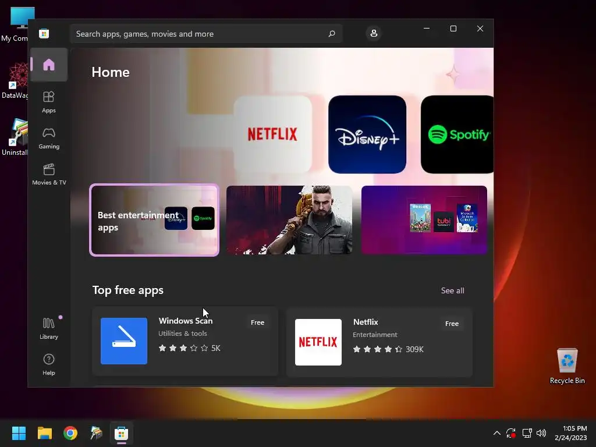Maximize the Microsoft Store window

tap(453, 29)
